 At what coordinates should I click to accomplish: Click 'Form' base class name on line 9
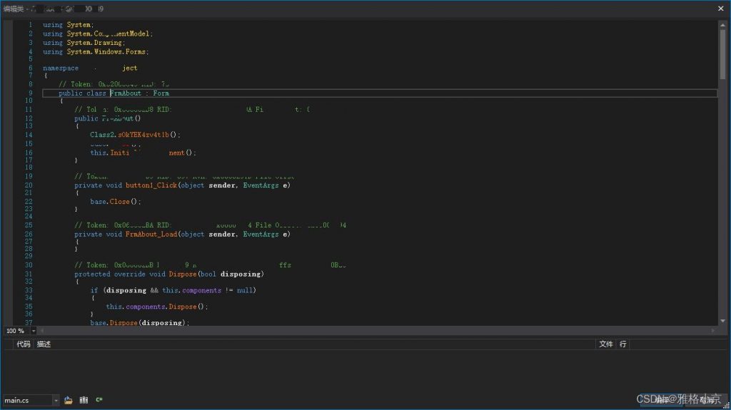pos(161,93)
